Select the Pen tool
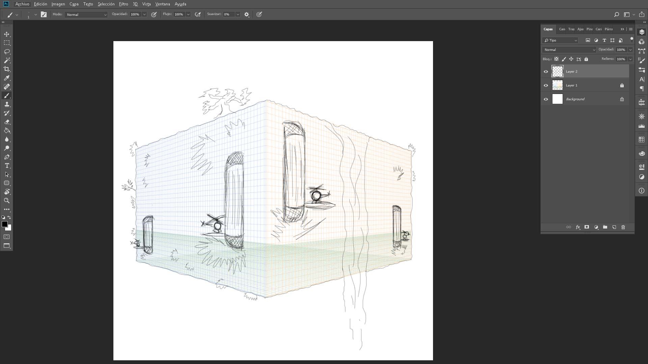 (7, 157)
